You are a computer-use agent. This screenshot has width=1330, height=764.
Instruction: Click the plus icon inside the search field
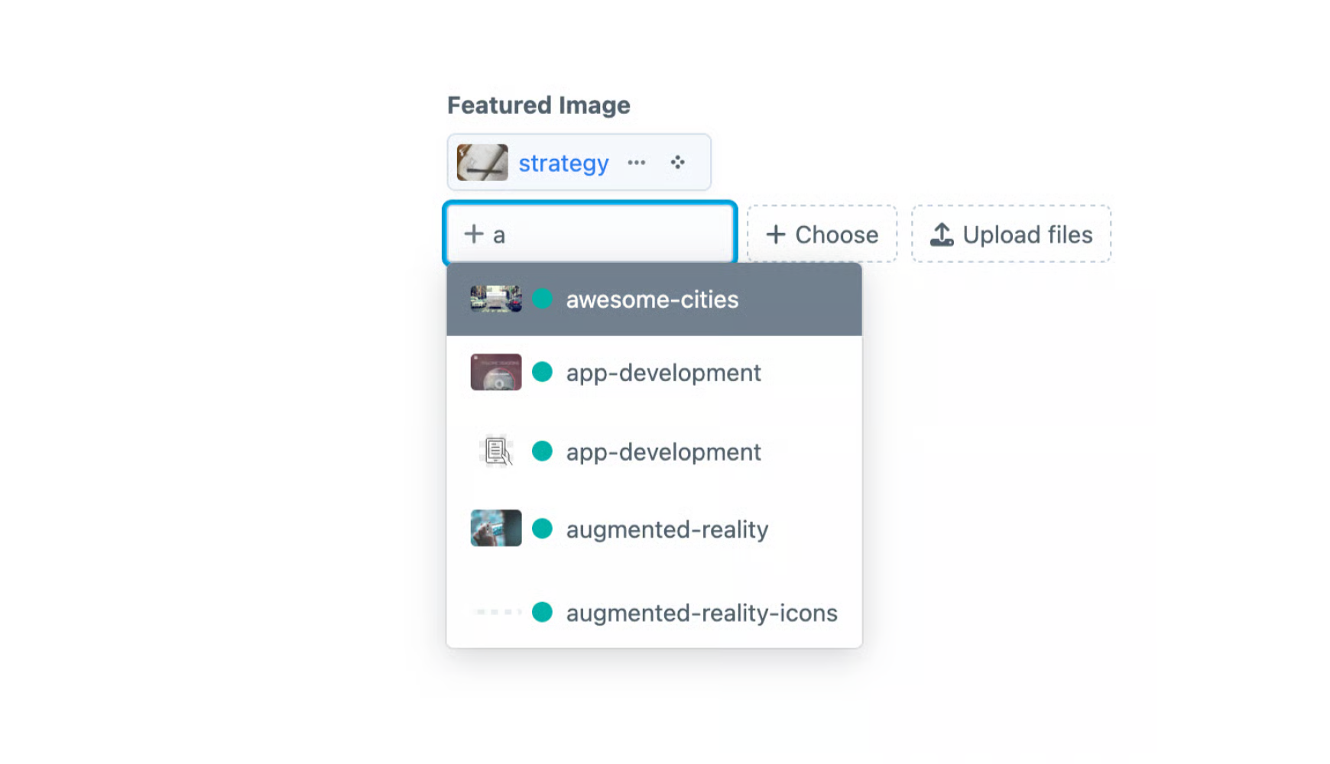click(474, 234)
